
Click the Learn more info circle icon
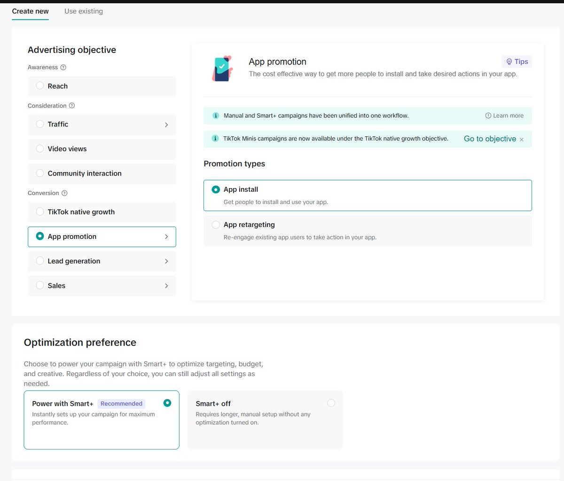[488, 116]
